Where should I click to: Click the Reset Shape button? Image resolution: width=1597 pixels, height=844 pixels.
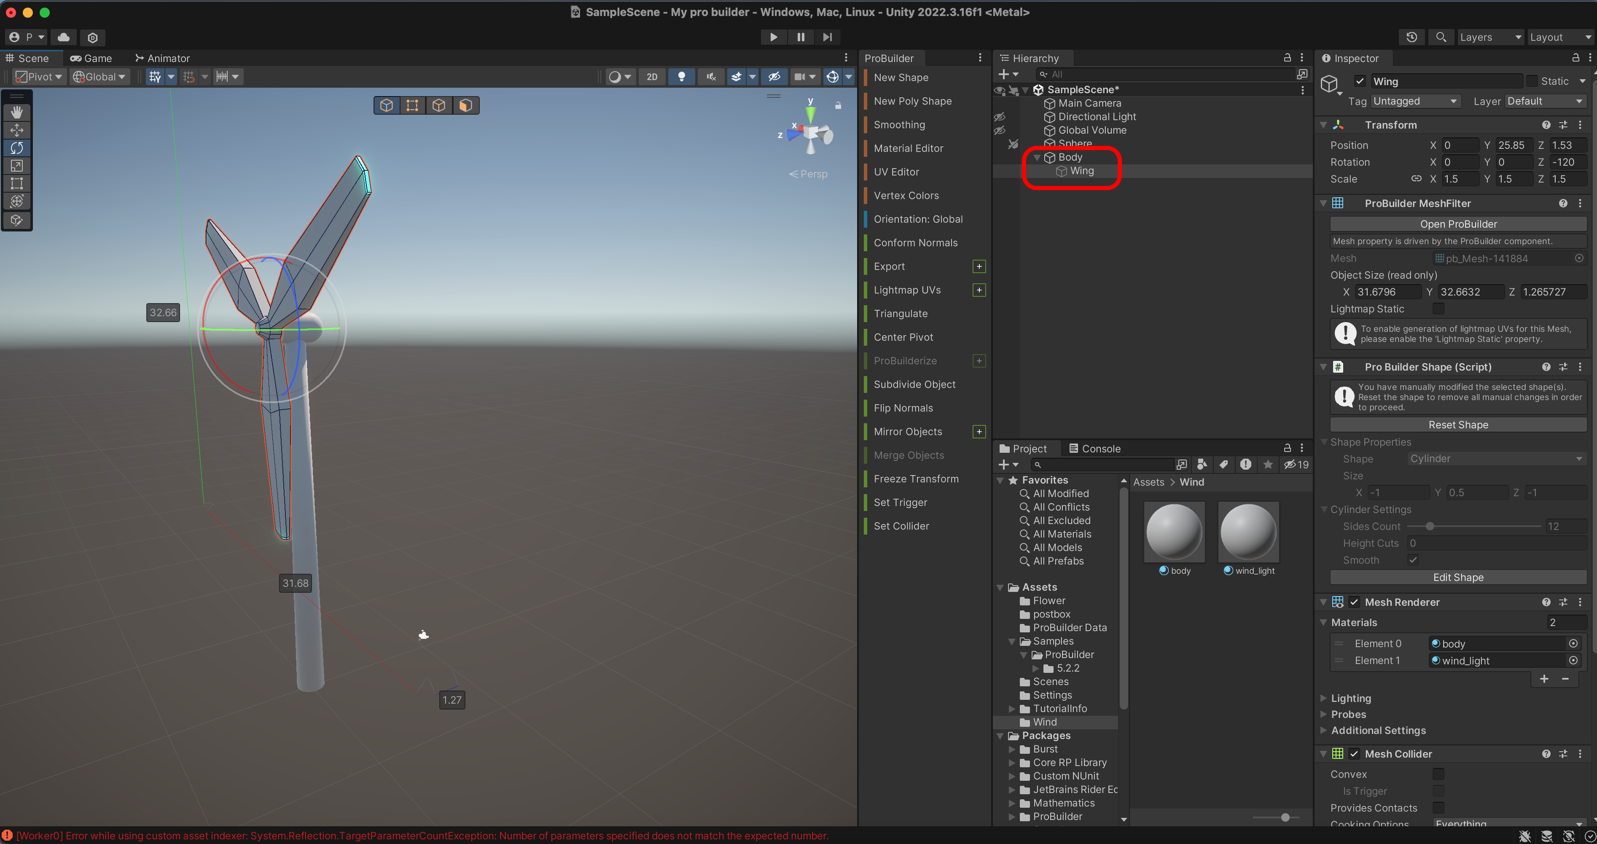1457,425
